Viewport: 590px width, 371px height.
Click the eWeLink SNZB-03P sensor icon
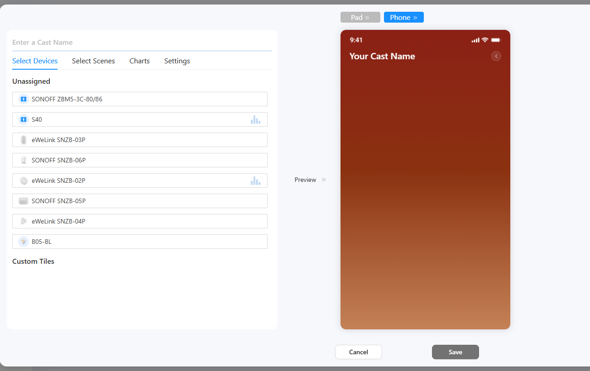pos(24,140)
